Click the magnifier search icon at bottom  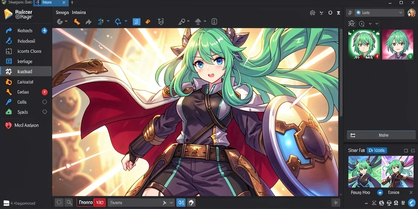click(69, 202)
